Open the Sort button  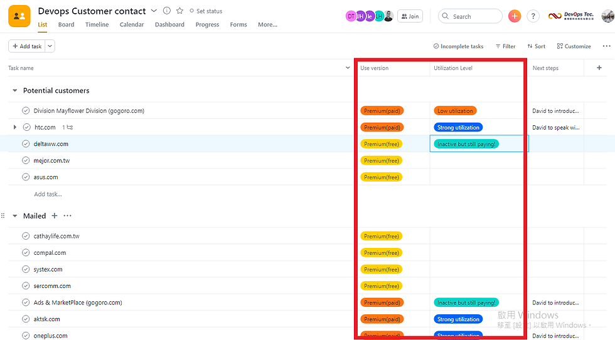(x=536, y=46)
